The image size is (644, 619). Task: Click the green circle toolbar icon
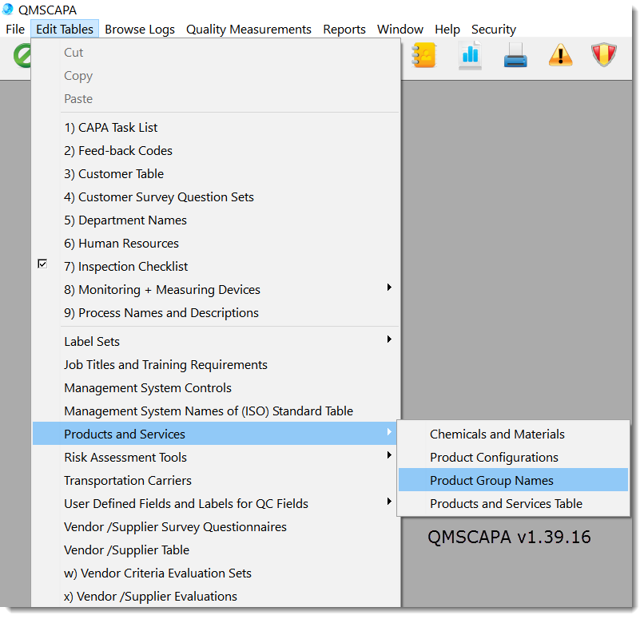tap(22, 55)
